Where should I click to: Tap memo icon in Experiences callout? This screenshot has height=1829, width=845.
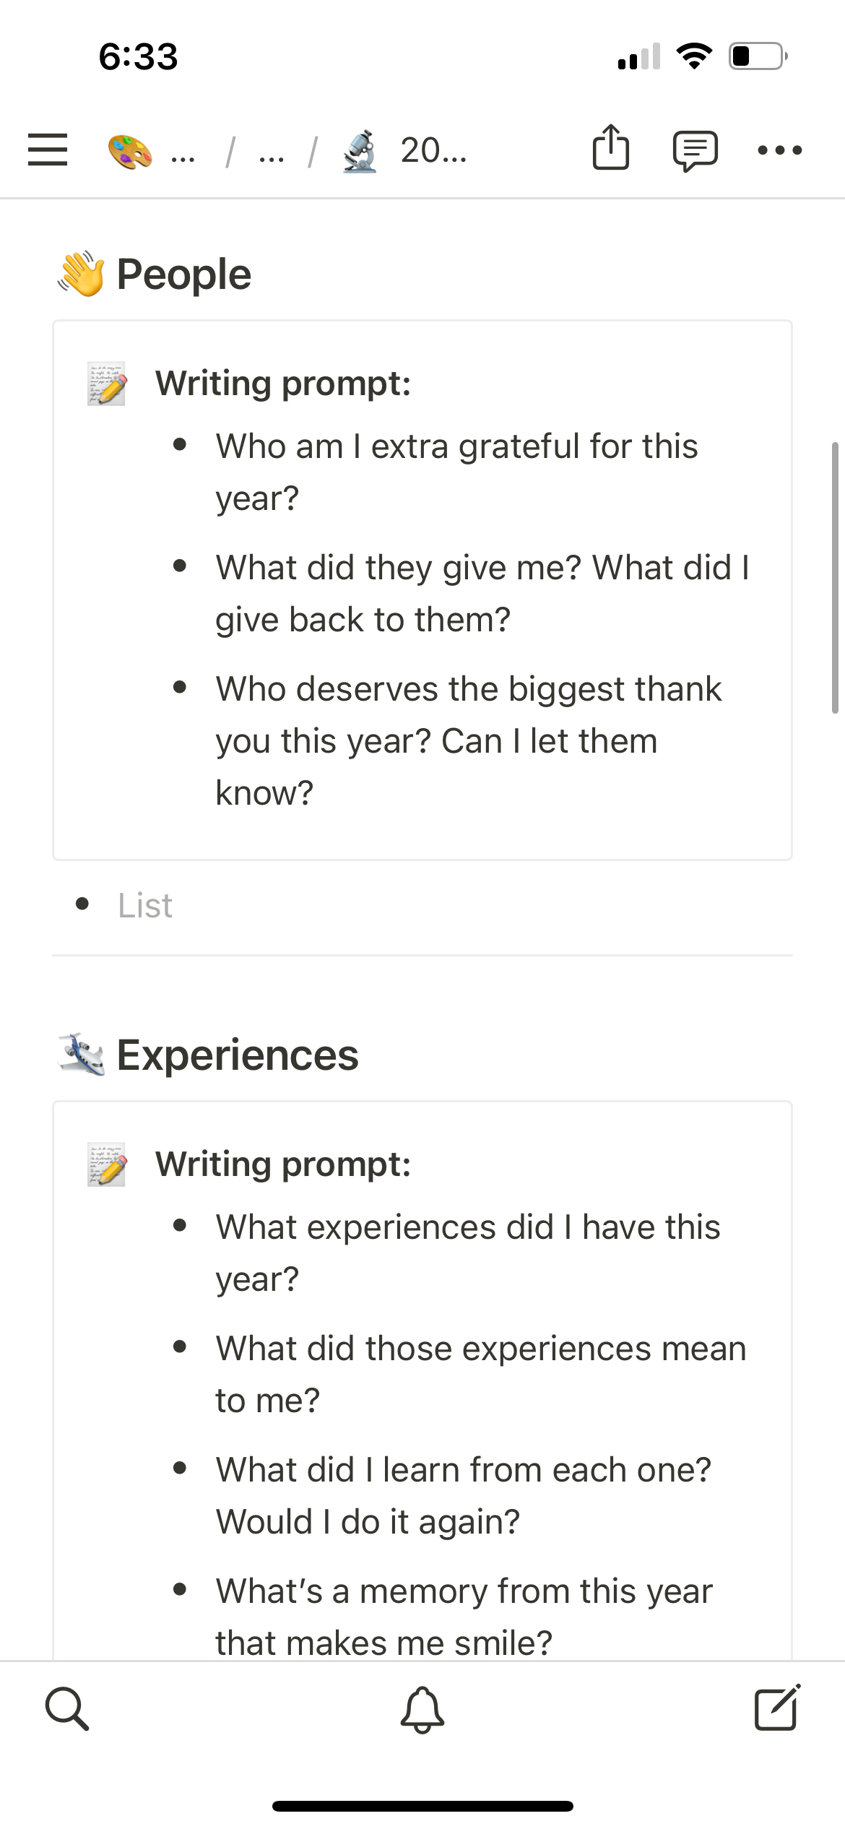107,1164
